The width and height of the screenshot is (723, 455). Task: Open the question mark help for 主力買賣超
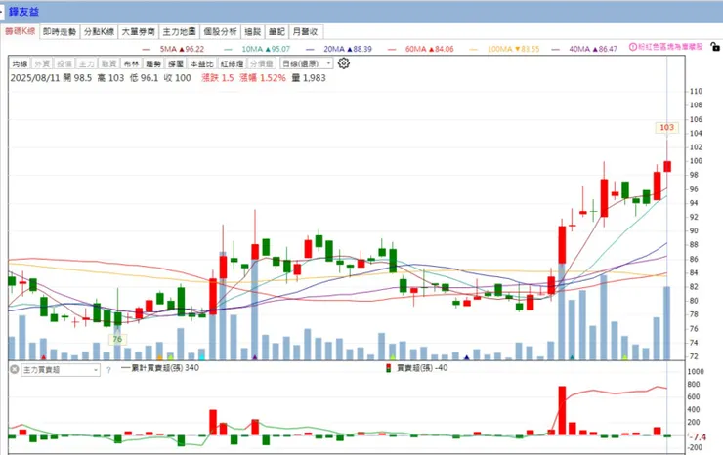tap(108, 370)
